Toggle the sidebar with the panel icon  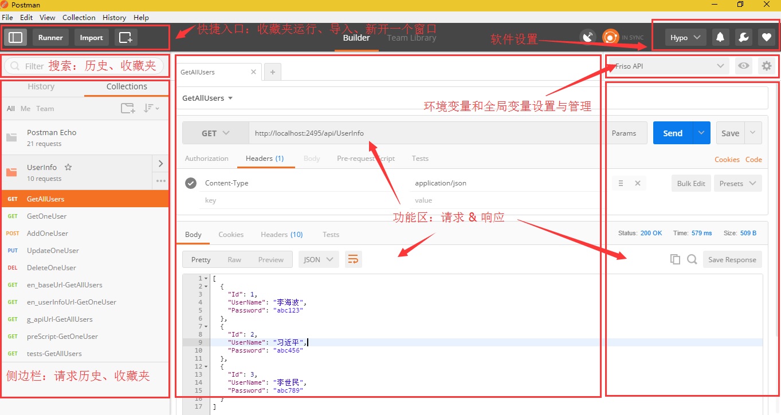coord(15,38)
